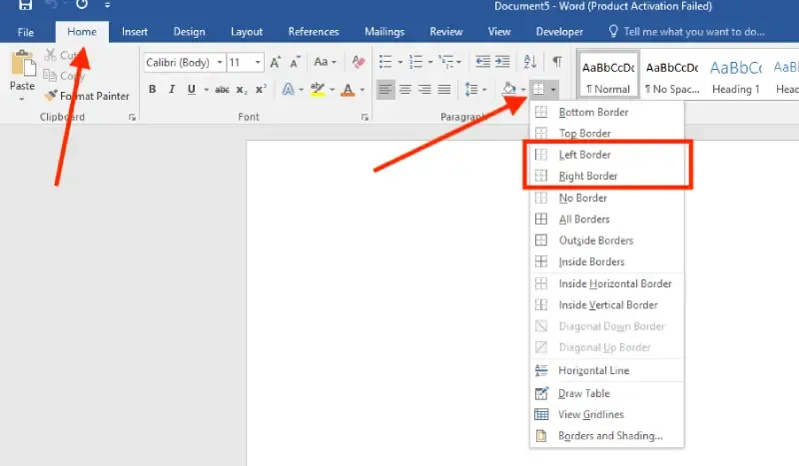Screen dimensions: 799x466
Task: Choose Left Border from the menu
Action: coord(606,155)
